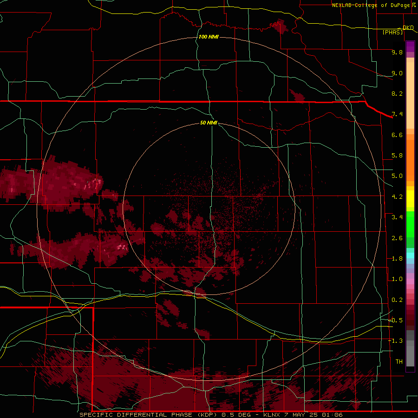The height and width of the screenshot is (418, 418).
Task: Click the 7.4 value on the color scale
Action: pyautogui.click(x=397, y=114)
